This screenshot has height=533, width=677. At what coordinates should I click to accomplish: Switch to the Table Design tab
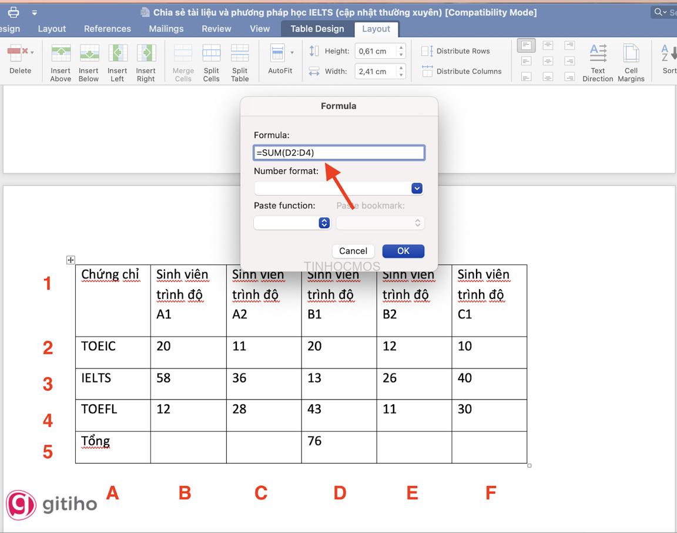(x=317, y=29)
